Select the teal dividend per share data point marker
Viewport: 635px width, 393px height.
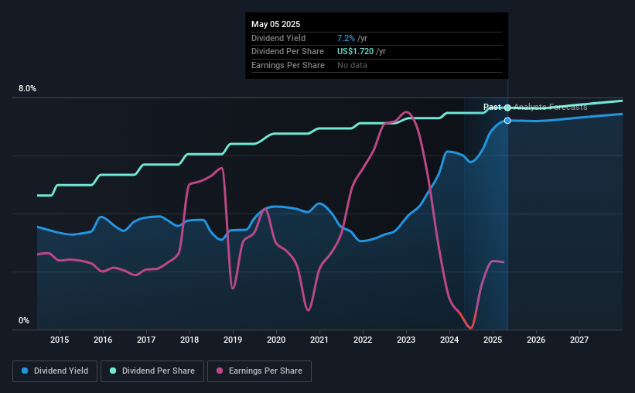pyautogui.click(x=507, y=108)
